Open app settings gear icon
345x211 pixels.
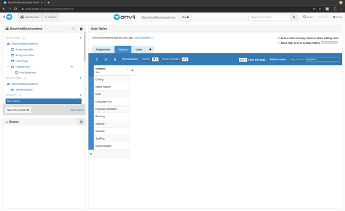pyautogui.click(x=81, y=29)
